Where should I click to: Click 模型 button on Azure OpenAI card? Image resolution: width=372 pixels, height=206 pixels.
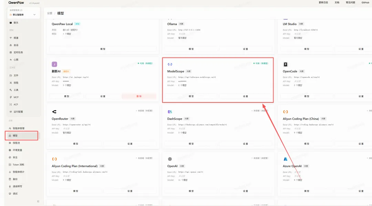click(x=307, y=191)
